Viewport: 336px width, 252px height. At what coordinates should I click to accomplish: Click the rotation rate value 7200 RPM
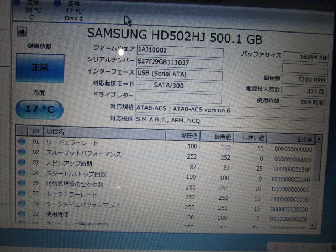(x=304, y=80)
